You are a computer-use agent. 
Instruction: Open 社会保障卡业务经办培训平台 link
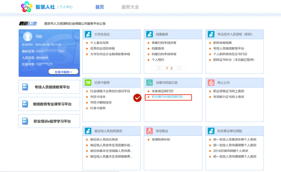(x=110, y=91)
